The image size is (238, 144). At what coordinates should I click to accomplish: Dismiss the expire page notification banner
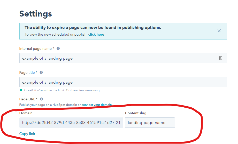[219, 31]
